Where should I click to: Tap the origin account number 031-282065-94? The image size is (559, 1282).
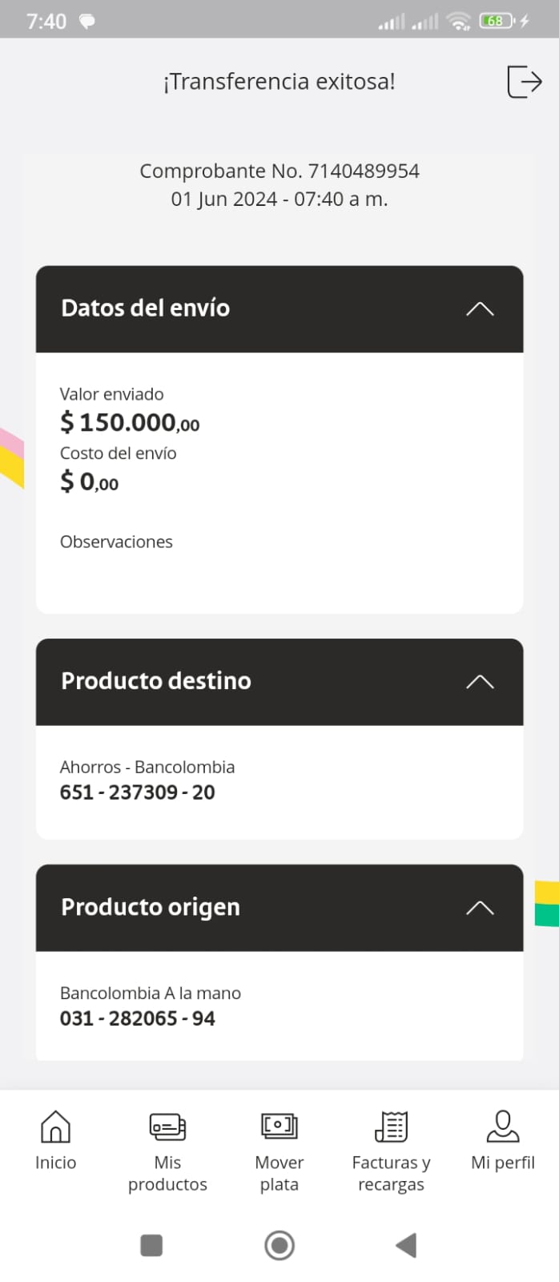[x=138, y=1018]
